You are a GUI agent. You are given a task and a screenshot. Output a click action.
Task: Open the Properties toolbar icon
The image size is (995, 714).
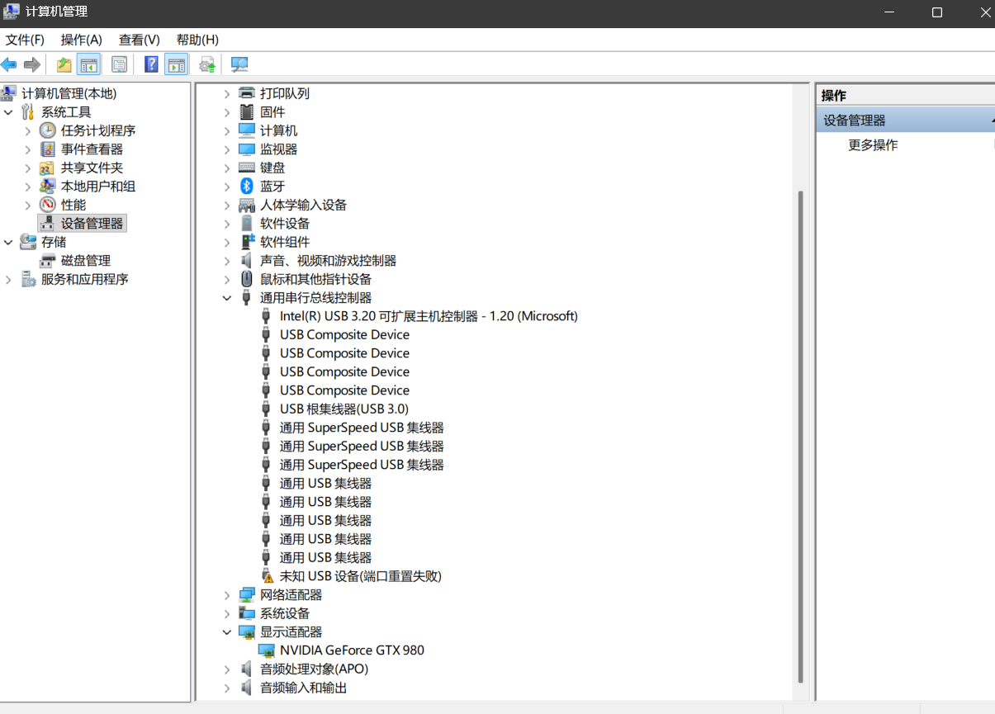point(120,64)
